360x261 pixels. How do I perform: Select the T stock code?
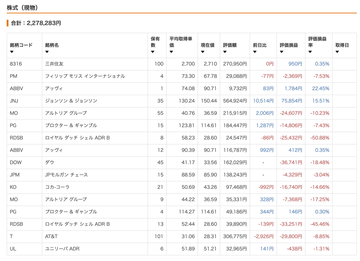11,236
